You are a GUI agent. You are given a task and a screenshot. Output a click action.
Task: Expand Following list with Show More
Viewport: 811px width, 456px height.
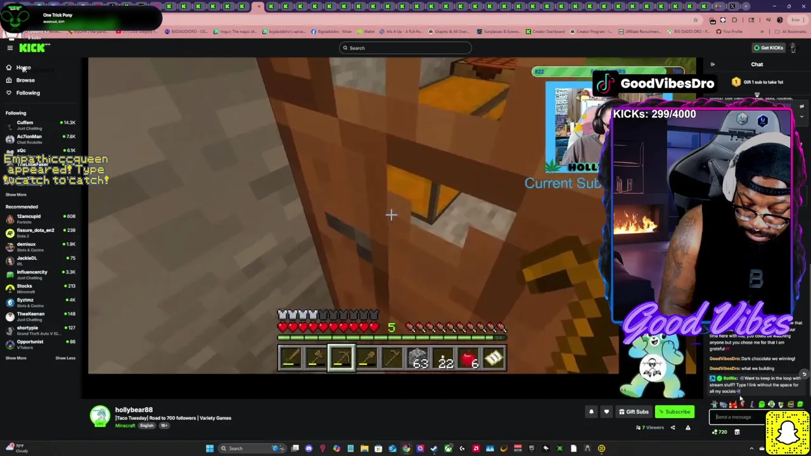pyautogui.click(x=16, y=194)
